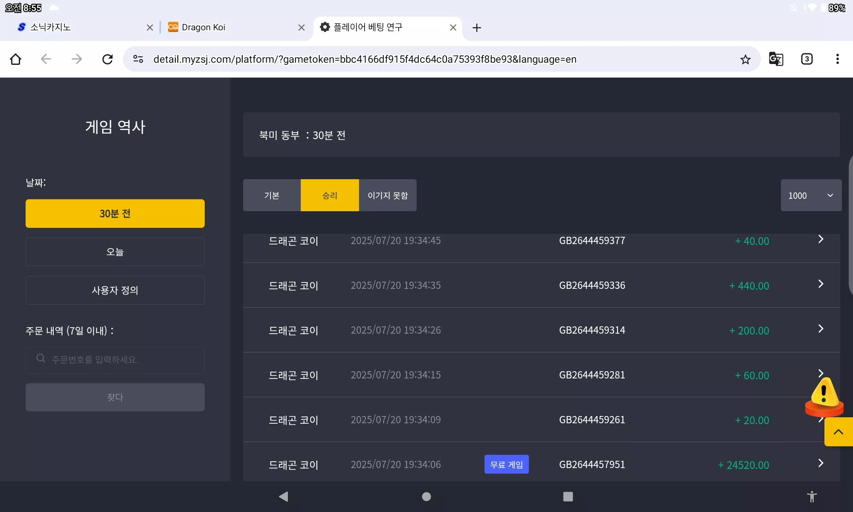This screenshot has width=853, height=512.
Task: Click the warning alert icon
Action: pos(824,397)
